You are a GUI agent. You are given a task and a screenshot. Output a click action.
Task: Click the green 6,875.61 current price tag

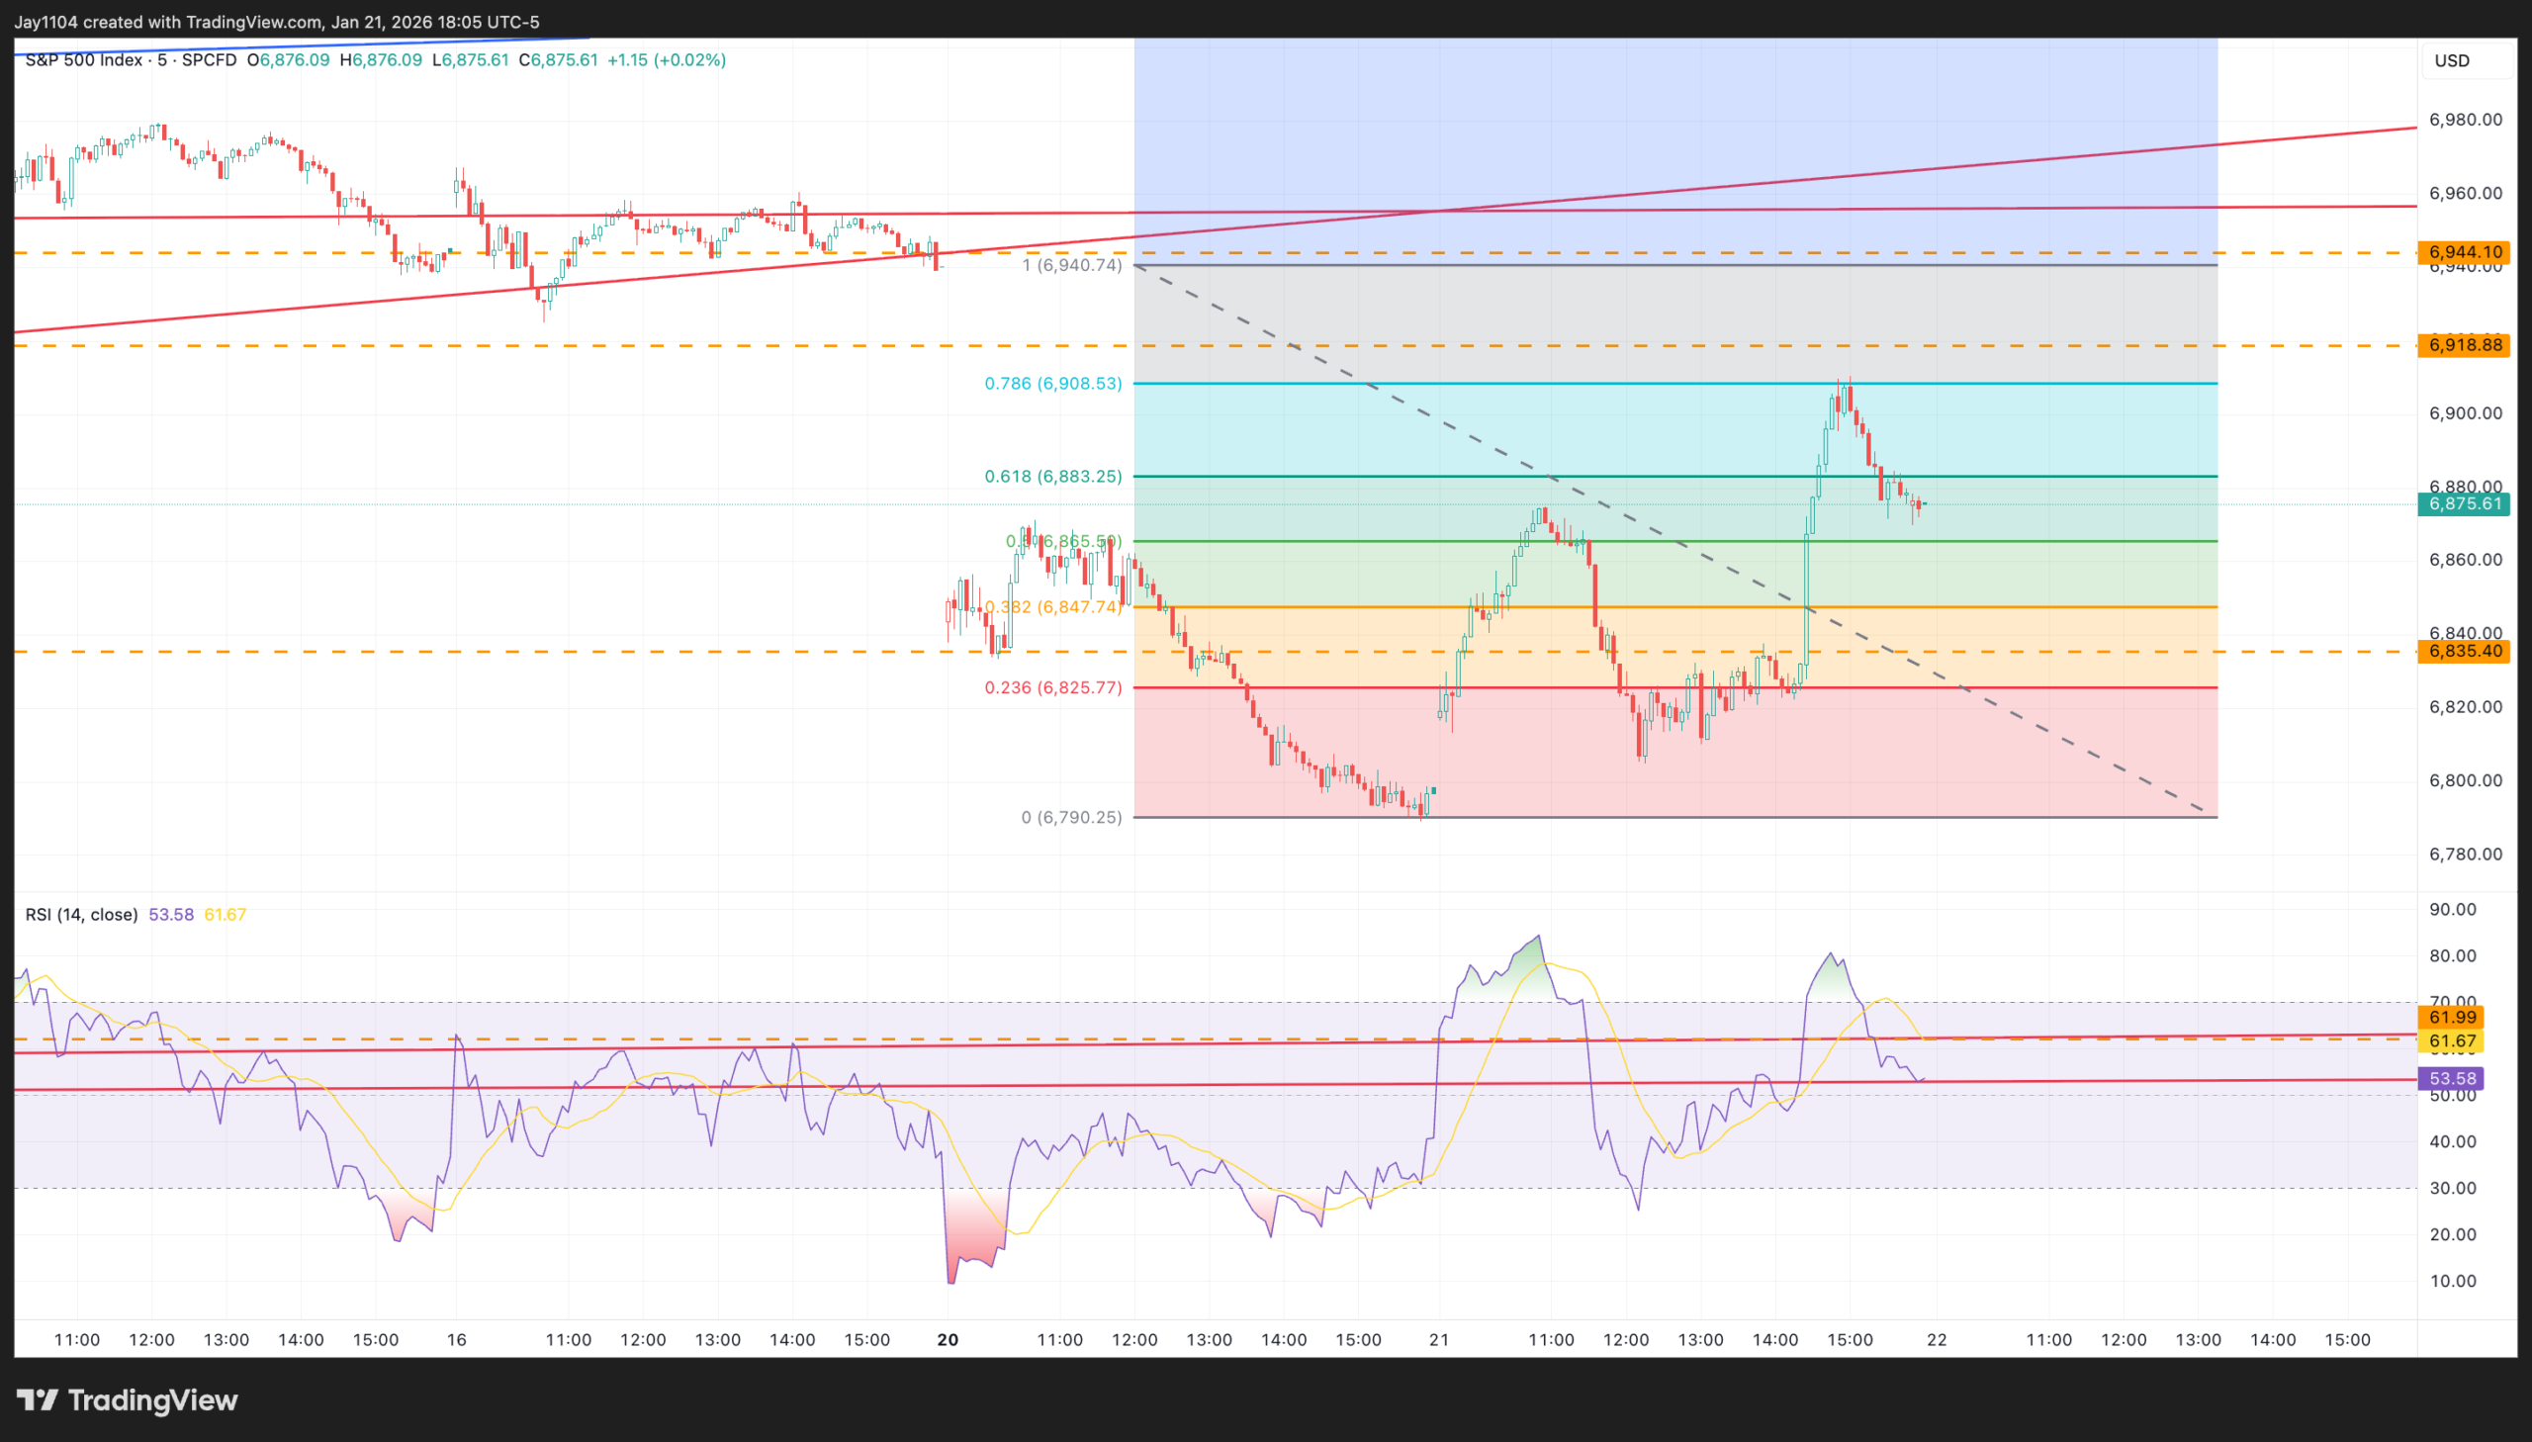point(2464,503)
